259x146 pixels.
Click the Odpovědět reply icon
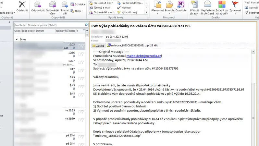pyautogui.click(x=38, y=5)
